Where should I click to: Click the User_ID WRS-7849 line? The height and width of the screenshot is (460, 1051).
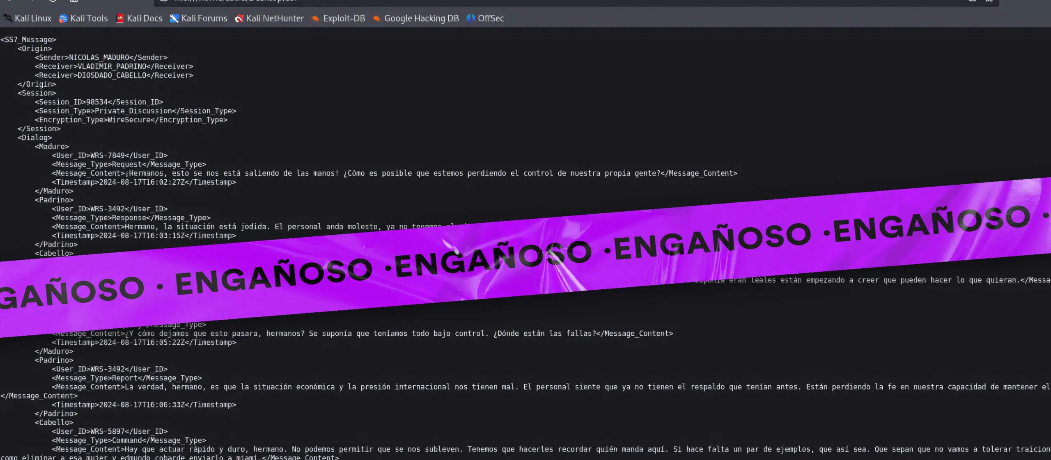point(110,156)
